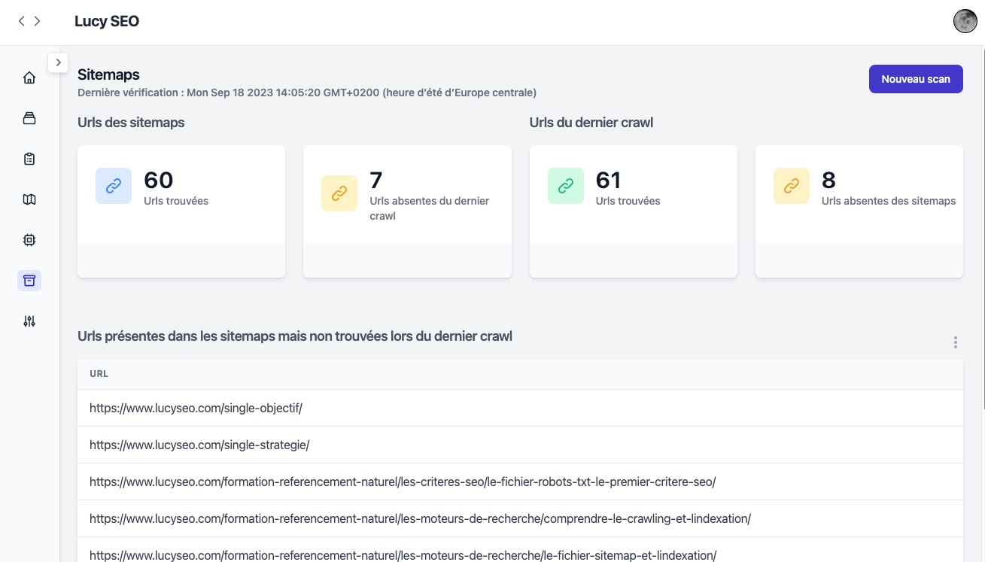Select the single-objectif URL row

pos(520,408)
